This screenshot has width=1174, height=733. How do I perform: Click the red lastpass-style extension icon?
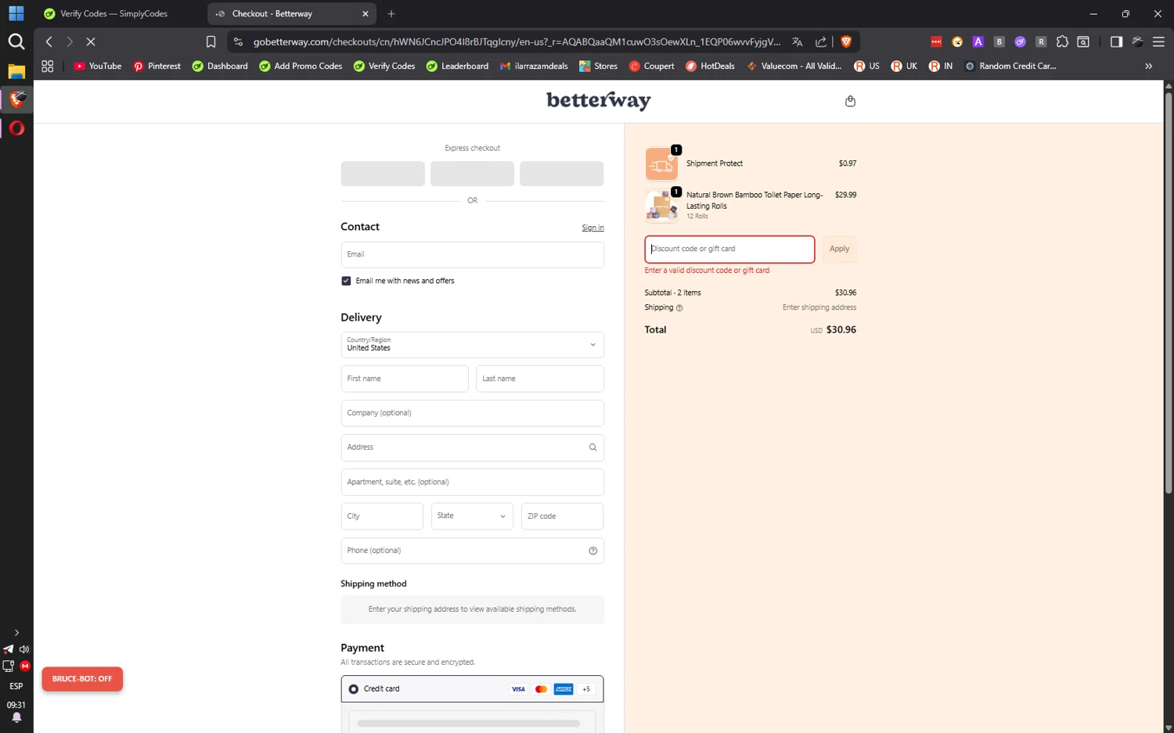[936, 41]
